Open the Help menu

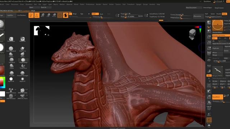click(x=158, y=4)
